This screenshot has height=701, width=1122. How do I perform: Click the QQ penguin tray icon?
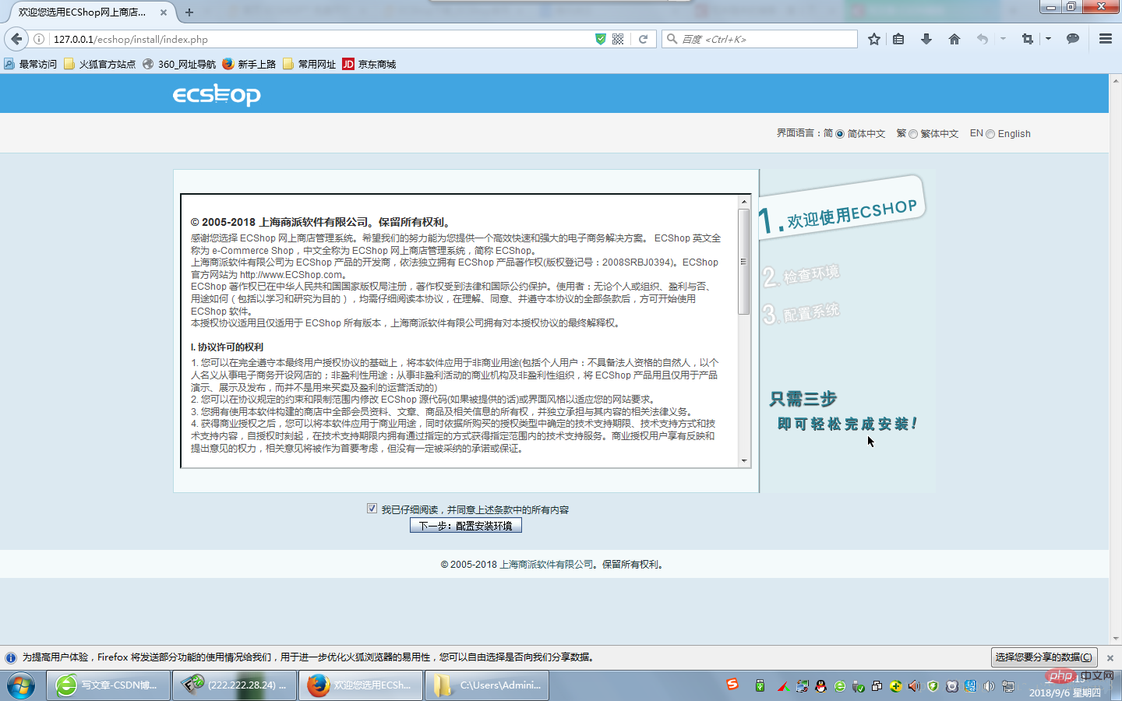pos(820,686)
